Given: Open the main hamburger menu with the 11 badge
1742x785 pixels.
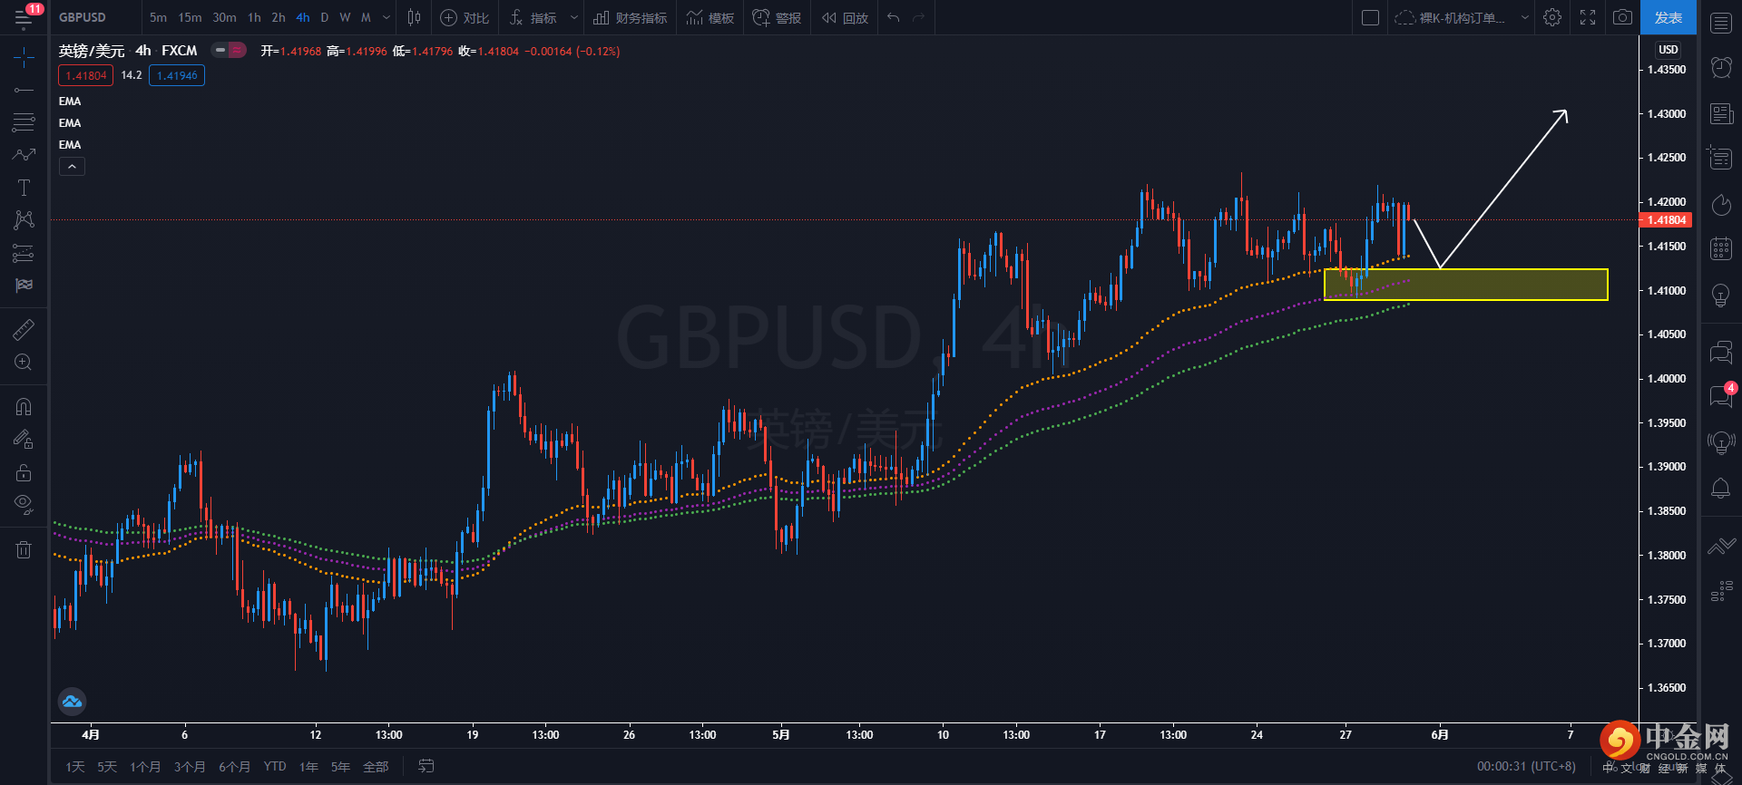Looking at the screenshot, I should click(x=24, y=17).
